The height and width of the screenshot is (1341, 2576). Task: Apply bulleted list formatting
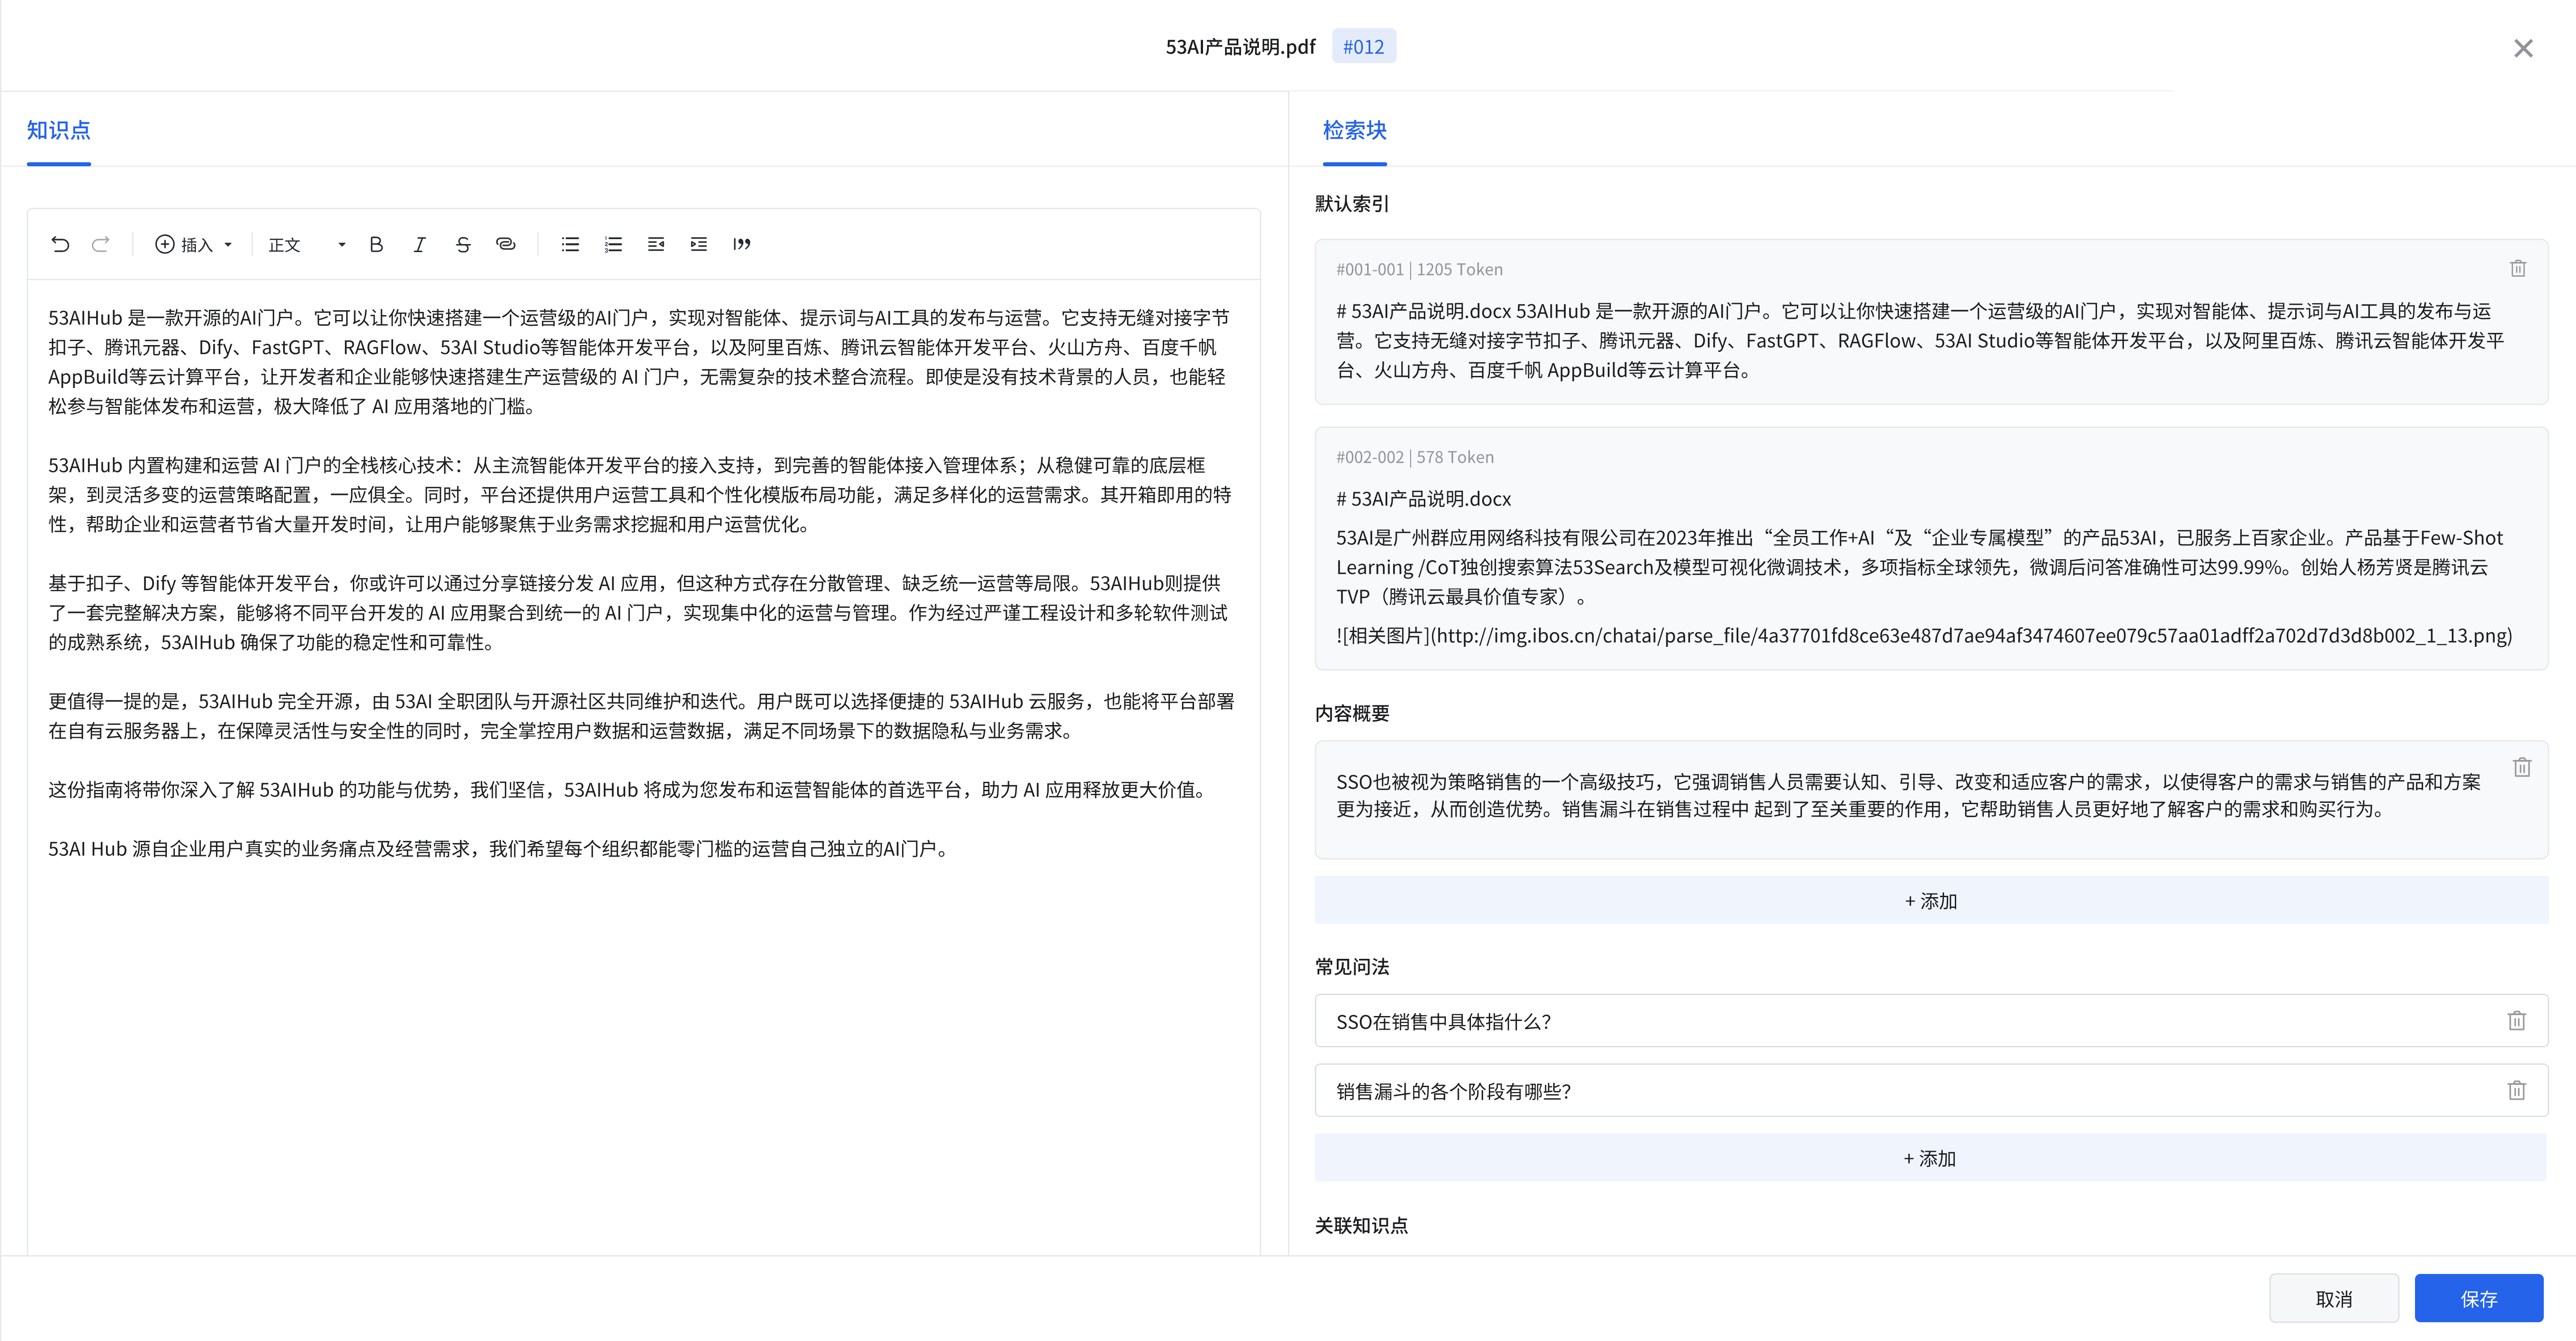coord(570,244)
